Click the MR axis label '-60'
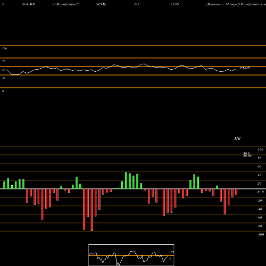Image resolution: width=266 pixels, height=266 pixels. 260,218
